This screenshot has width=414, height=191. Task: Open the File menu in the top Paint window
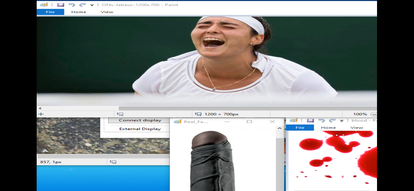[50, 12]
